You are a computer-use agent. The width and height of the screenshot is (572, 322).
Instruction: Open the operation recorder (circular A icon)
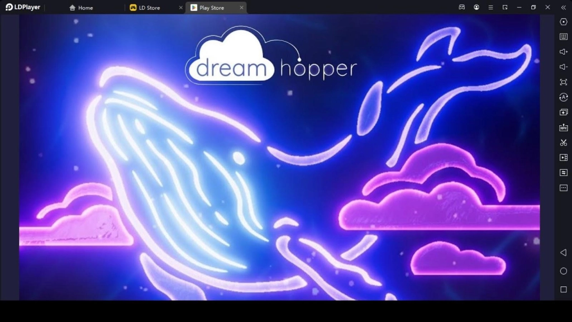coord(563,97)
